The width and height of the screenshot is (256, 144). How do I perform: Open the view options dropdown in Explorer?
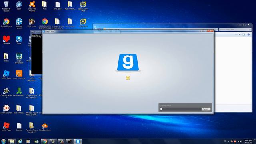click(239, 34)
